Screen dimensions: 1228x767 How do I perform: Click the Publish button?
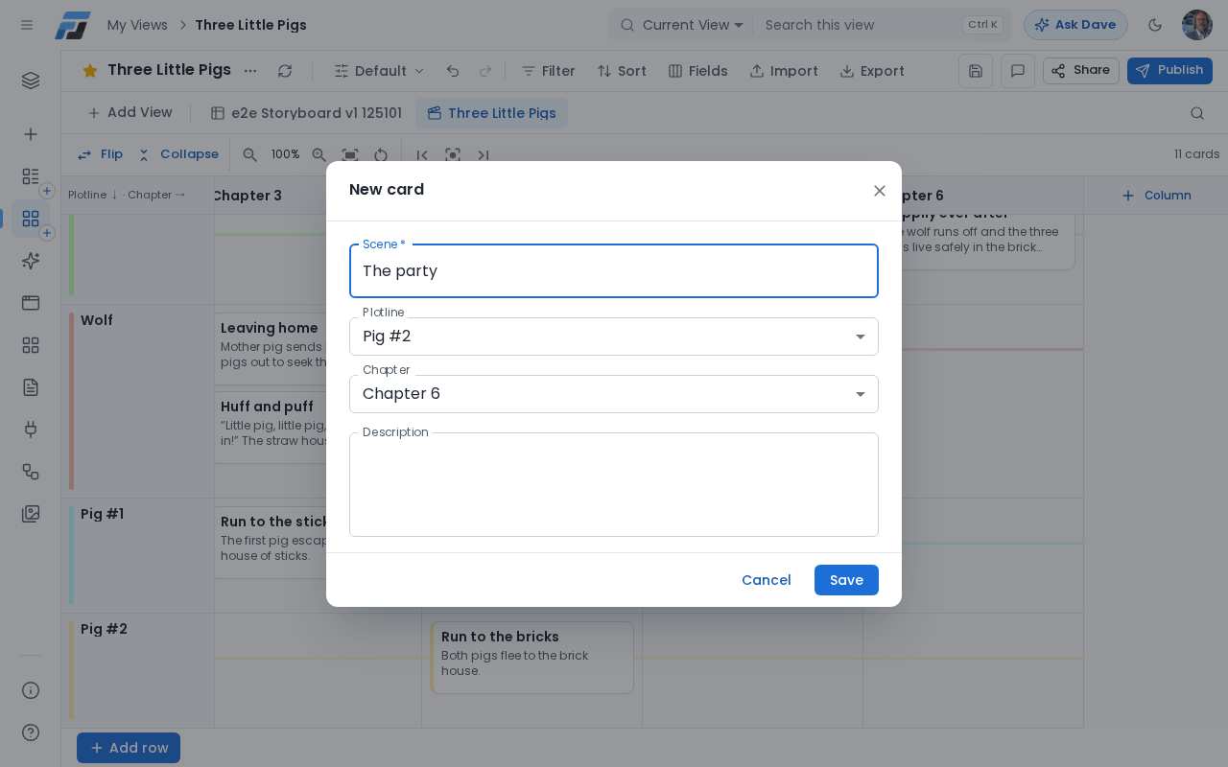click(1169, 71)
